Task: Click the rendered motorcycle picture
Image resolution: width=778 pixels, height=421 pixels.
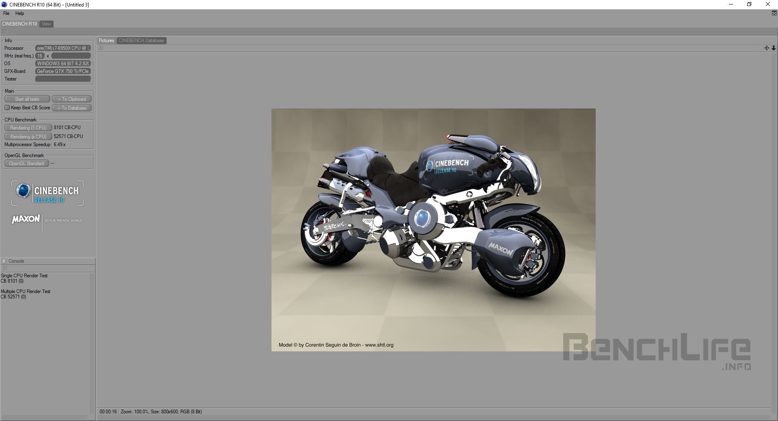Action: tap(433, 230)
